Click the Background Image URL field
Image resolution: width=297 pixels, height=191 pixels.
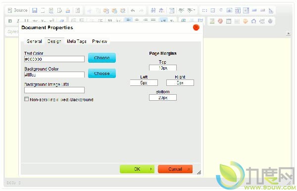54,90
